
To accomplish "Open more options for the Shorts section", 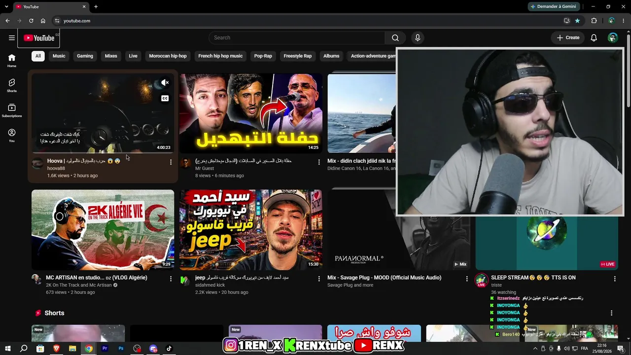I will click(x=611, y=313).
